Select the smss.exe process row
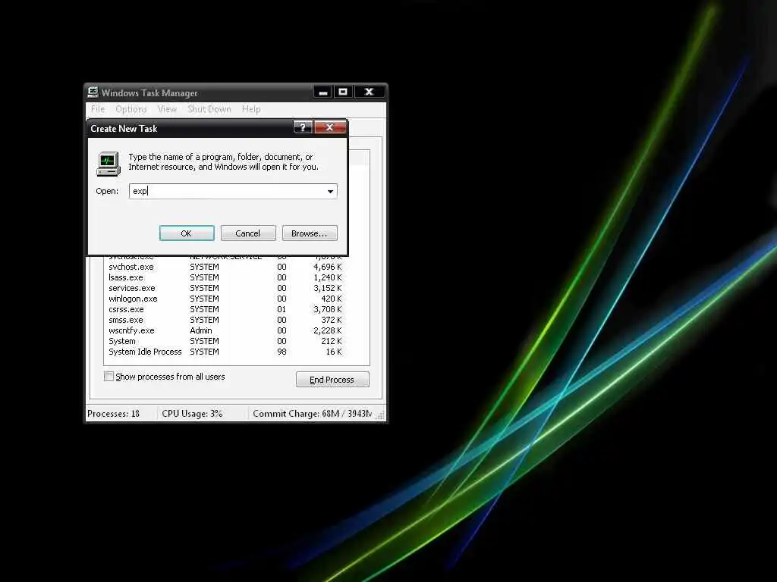Screen dimensions: 777x582 [x=225, y=321]
